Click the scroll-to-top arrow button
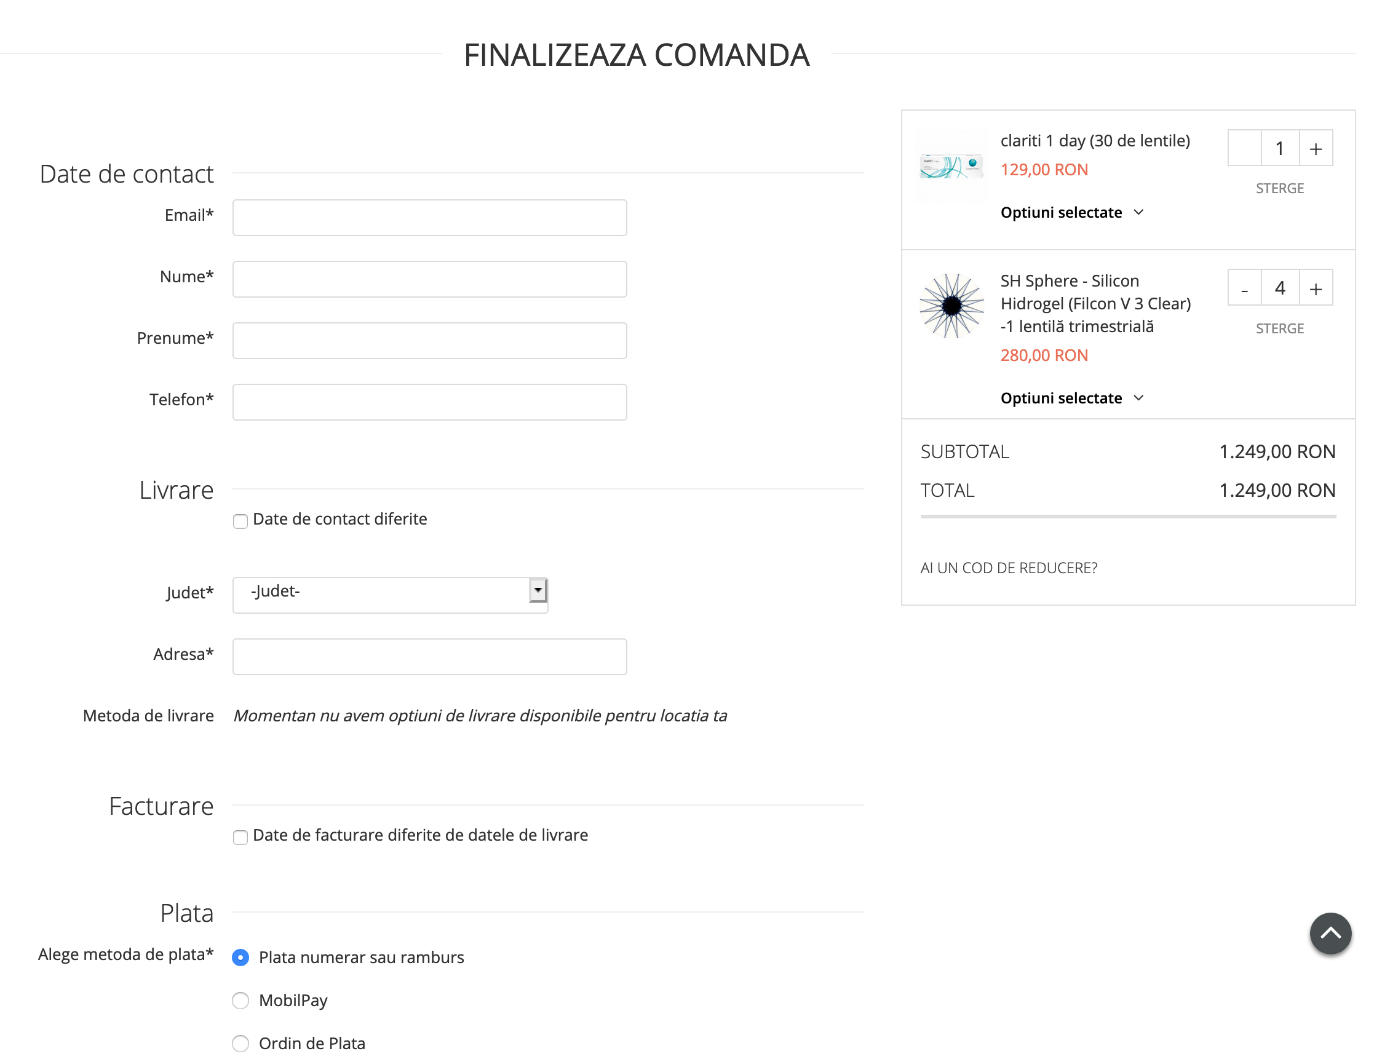Viewport: 1374px width, 1059px height. [1330, 933]
